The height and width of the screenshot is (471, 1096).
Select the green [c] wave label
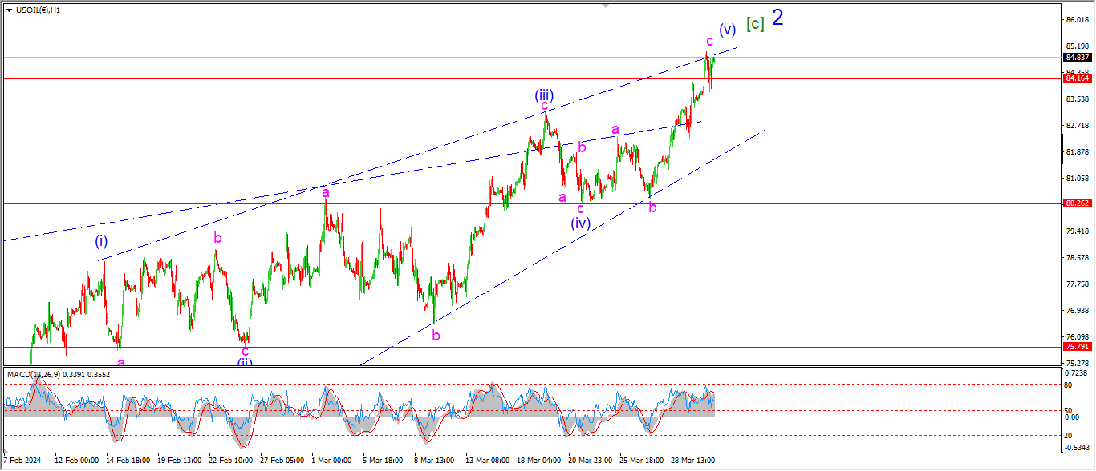coord(754,24)
